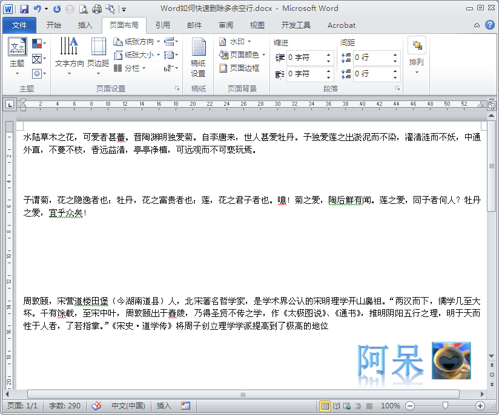This screenshot has width=499, height=415.
Task: Switch to 开始 home tab
Action: tap(53, 25)
